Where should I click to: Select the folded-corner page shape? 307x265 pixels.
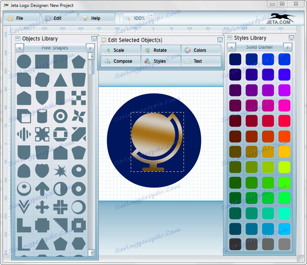point(24,116)
